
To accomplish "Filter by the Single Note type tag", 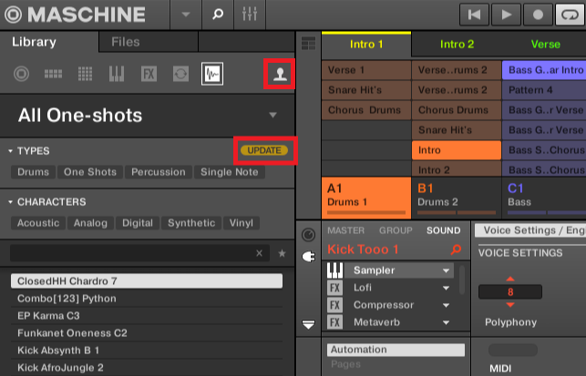I will tap(230, 172).
